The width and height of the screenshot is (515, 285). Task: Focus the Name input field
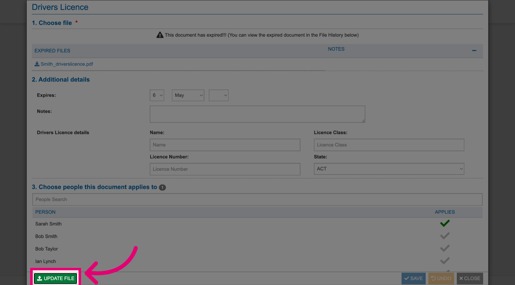pos(225,145)
